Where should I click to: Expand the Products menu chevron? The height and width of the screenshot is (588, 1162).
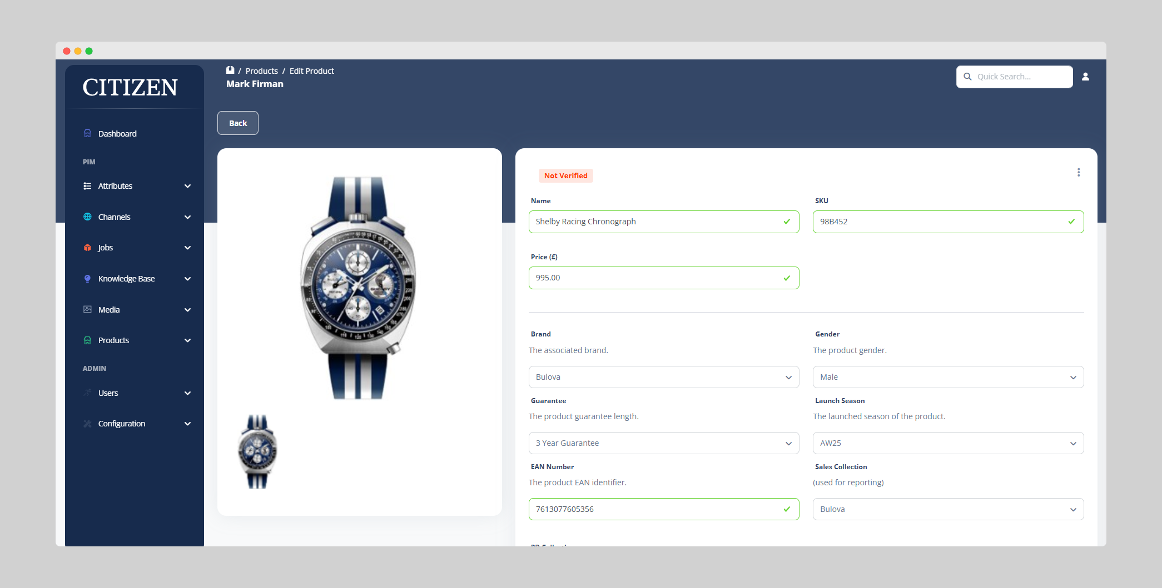coord(188,340)
